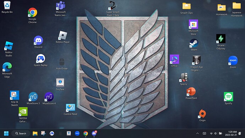The height and width of the screenshot is (138, 245).
Task: Open the clock and date flyout
Action: click(231, 133)
